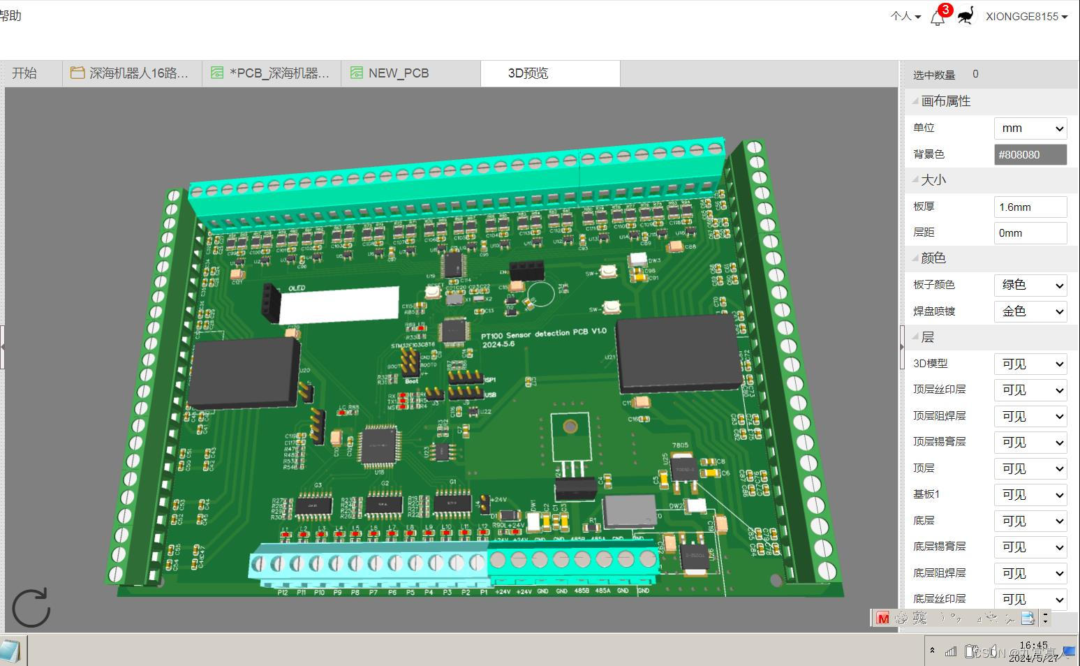Viewport: 1080px width, 666px height.
Task: Click the circular reset view arrow icon
Action: click(31, 607)
